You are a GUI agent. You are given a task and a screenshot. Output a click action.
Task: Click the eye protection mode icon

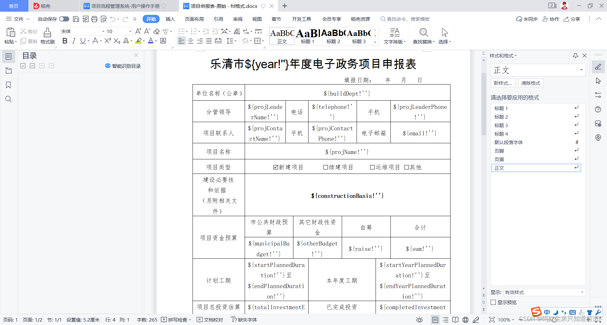tap(420, 320)
